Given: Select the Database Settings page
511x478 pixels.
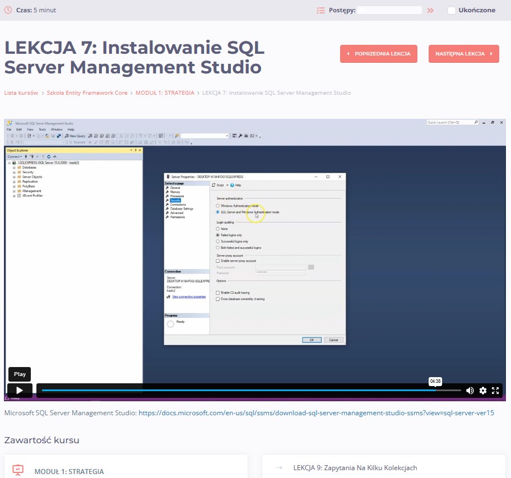Looking at the screenshot, I should point(182,208).
